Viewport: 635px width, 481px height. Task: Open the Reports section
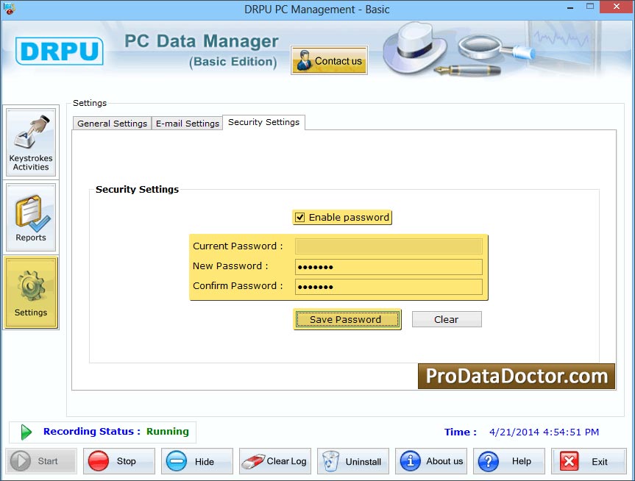(x=31, y=218)
